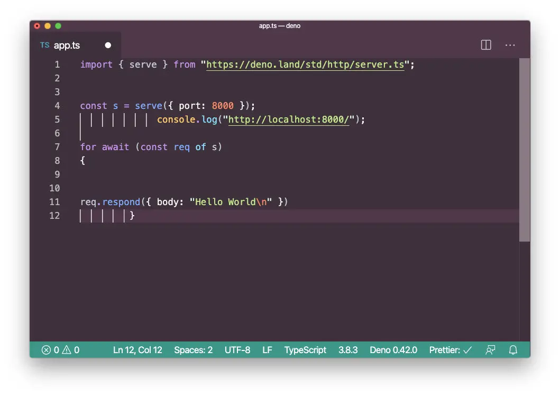Click the 'await' keyword on line 7
This screenshot has width=560, height=397.
[115, 147]
